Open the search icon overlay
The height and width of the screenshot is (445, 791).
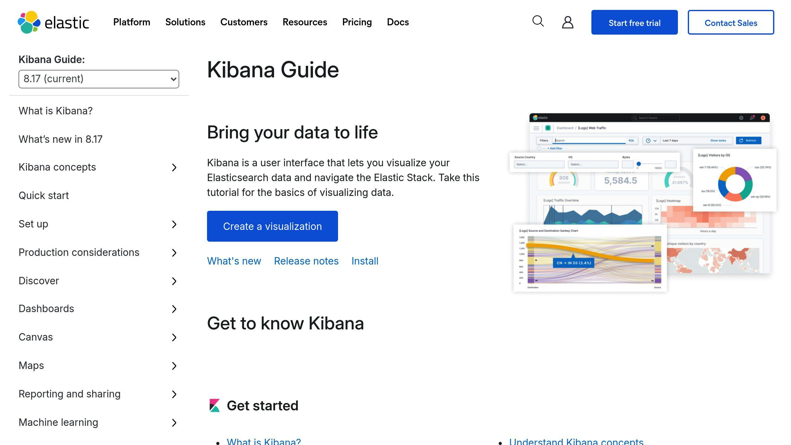tap(538, 22)
